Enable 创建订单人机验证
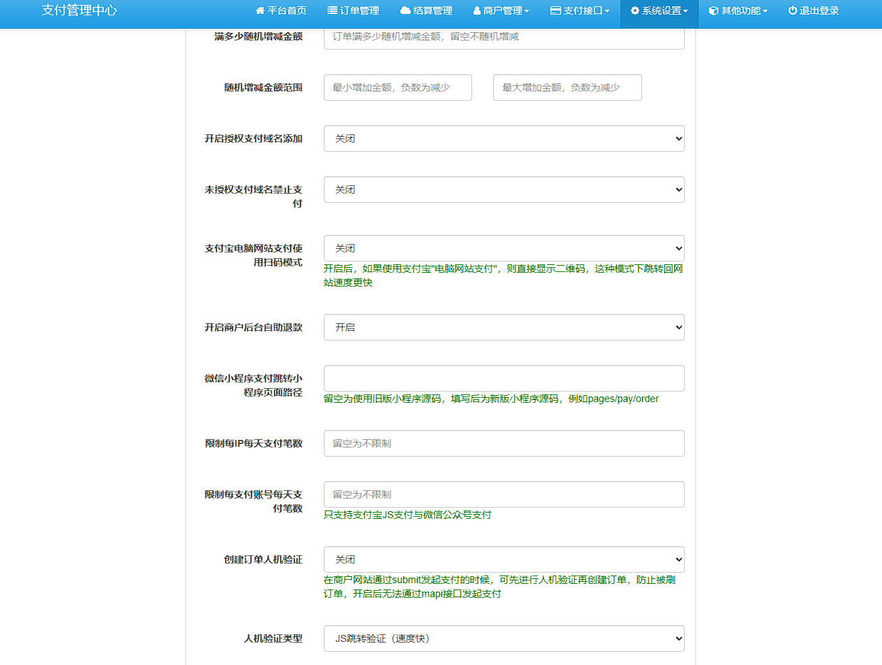 503,559
